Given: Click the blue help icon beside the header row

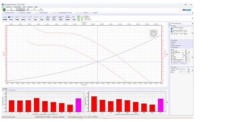Looking at the screenshot, I should 192,13.
